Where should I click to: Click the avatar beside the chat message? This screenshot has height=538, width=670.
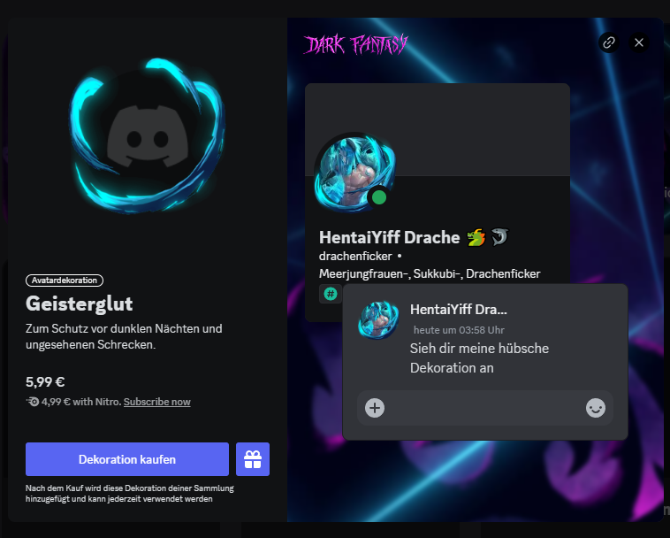378,320
